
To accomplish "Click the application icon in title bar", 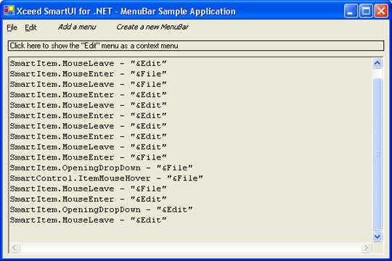I will pos(9,10).
